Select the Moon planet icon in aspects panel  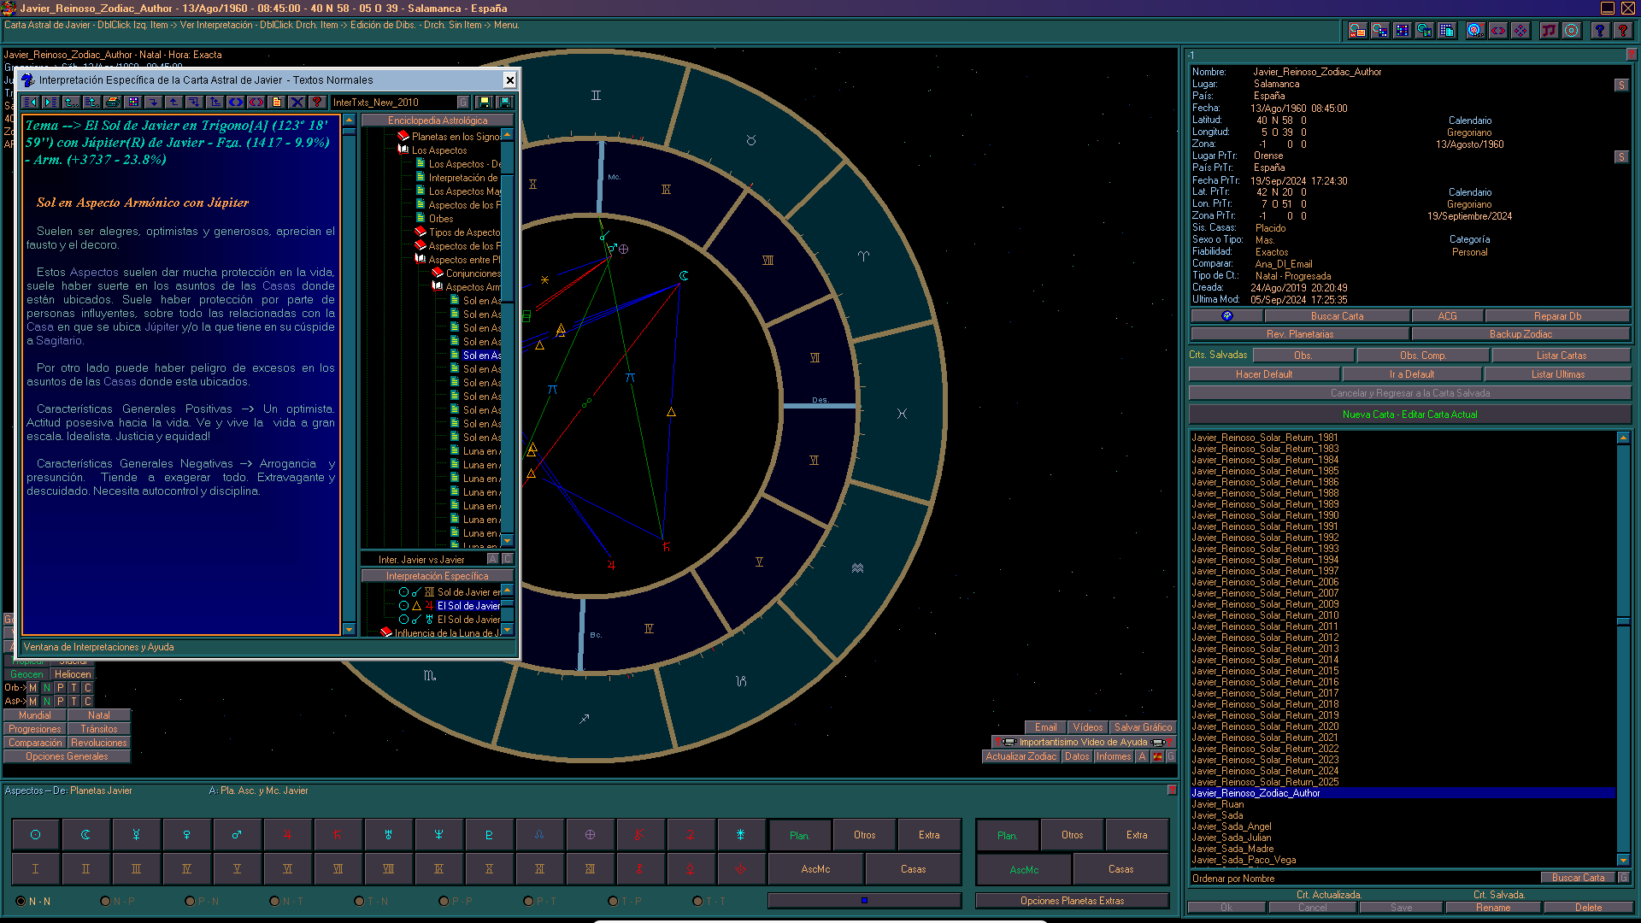[x=85, y=834]
